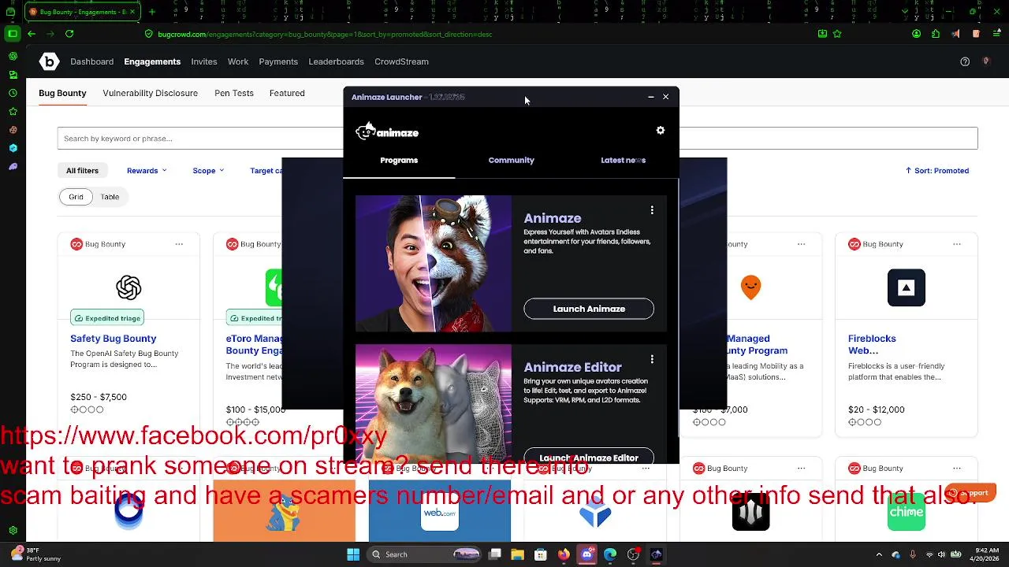Click the Support button on Bugcrowd page
The width and height of the screenshot is (1009, 567).
pos(971,493)
